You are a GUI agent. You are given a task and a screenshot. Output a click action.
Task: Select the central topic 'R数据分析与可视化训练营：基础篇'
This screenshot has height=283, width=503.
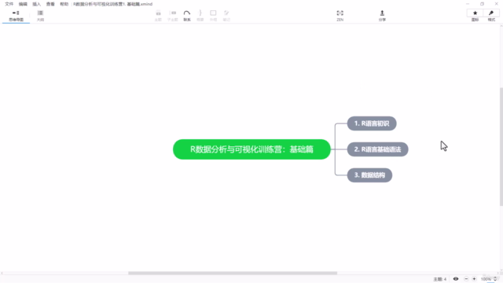pyautogui.click(x=251, y=149)
